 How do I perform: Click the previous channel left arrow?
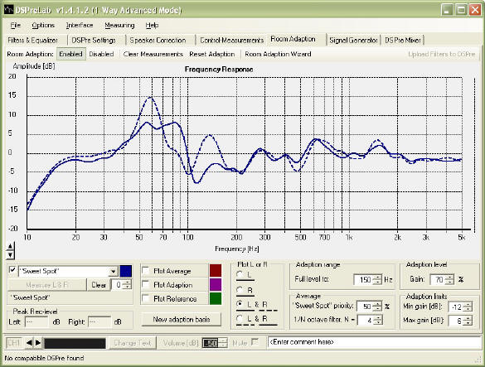click(29, 343)
